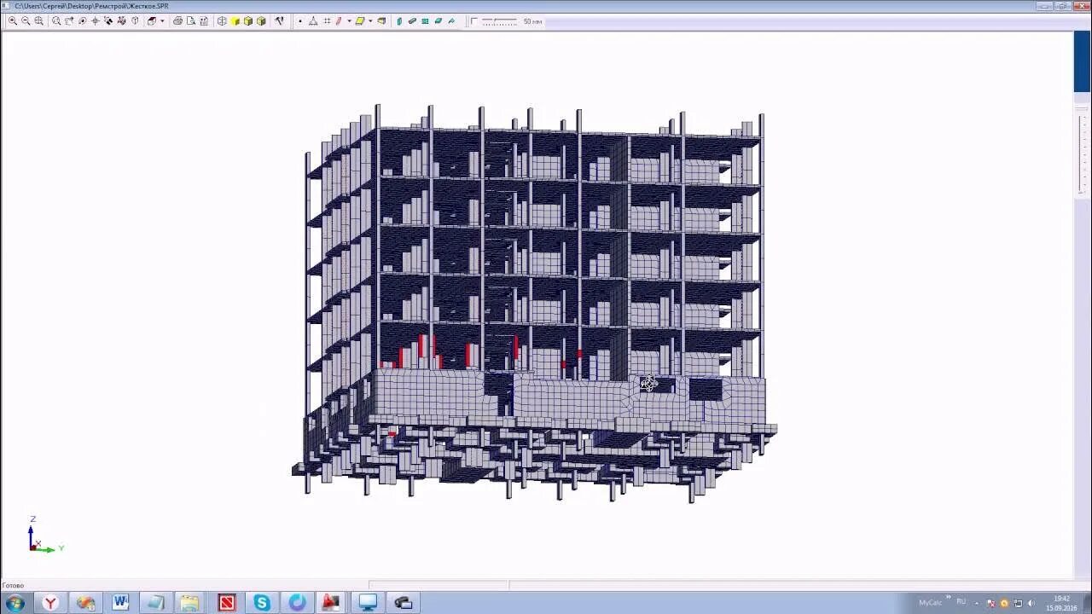Click the vertical ruler strip on right edge
The height and width of the screenshot is (614, 1092).
(1083, 153)
